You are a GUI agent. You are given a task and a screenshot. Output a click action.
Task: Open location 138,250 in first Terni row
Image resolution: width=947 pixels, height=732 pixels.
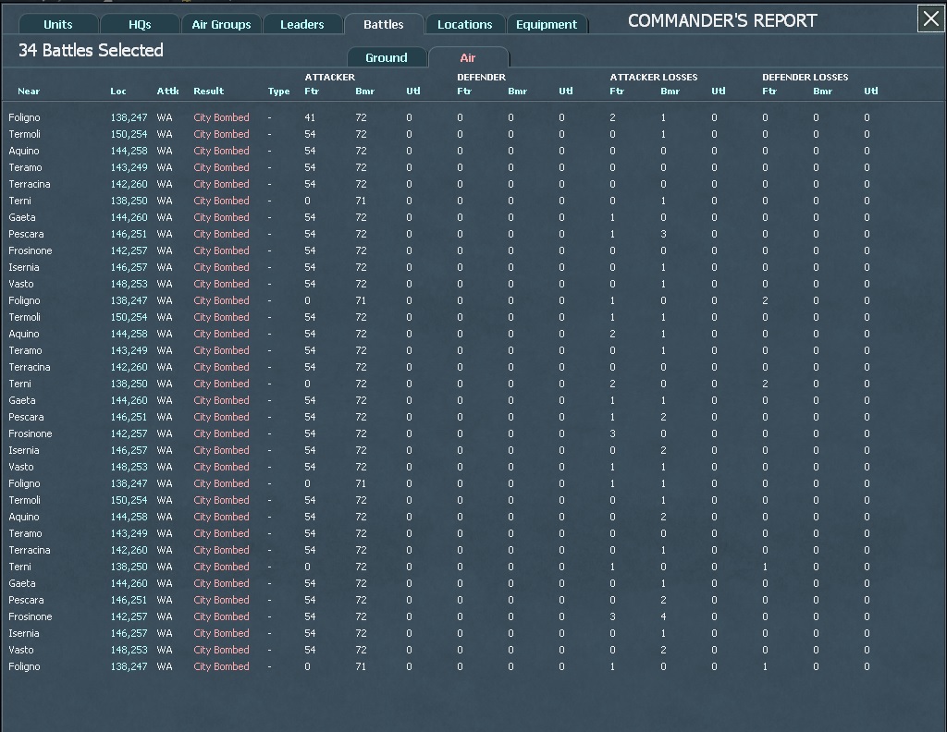point(129,201)
